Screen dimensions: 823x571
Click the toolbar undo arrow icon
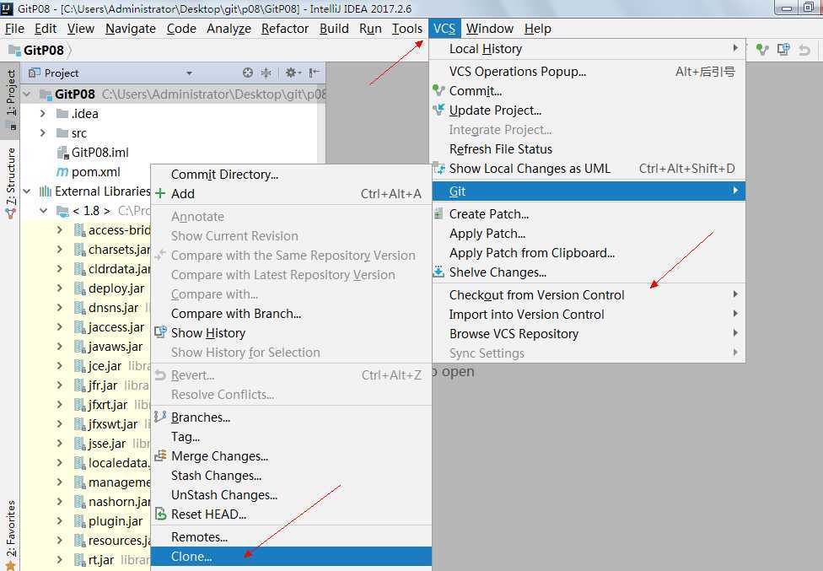[x=804, y=50]
